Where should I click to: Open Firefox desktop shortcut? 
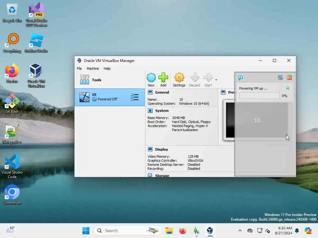(x=12, y=73)
